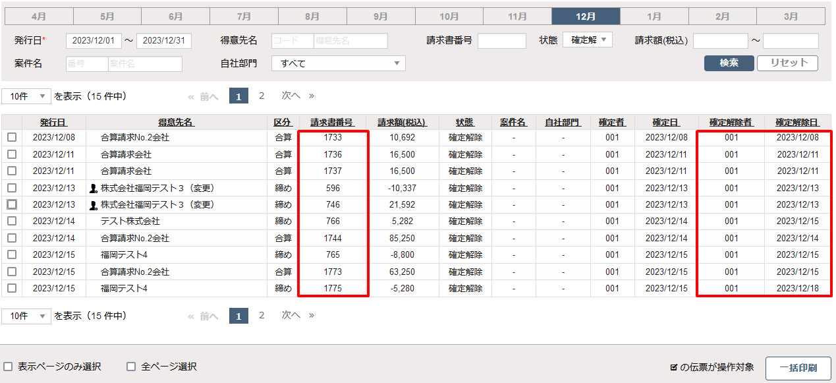836x383 pixels.
Task: Open the 10件 page-size dropdown above table
Action: tap(26, 96)
